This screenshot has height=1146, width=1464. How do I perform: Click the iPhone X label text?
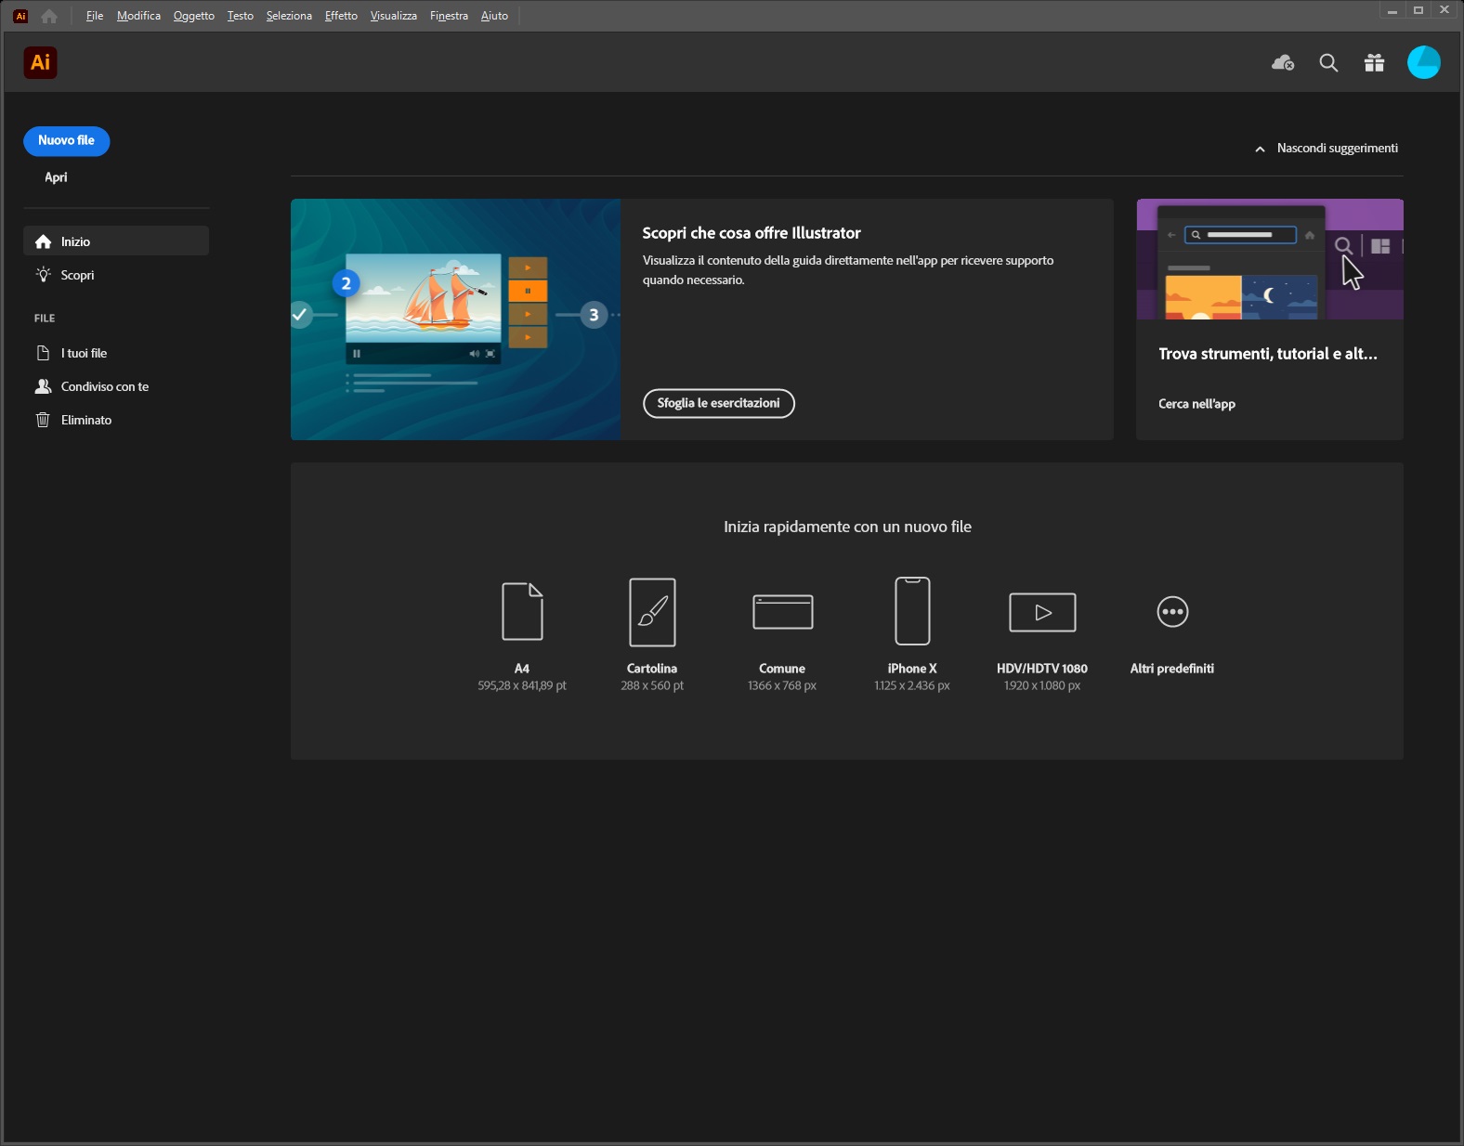912,669
